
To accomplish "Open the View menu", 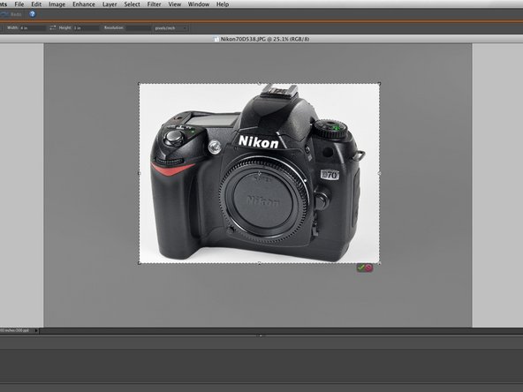I will [174, 4].
